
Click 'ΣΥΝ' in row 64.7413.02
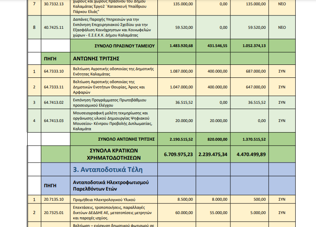(x=282, y=103)
